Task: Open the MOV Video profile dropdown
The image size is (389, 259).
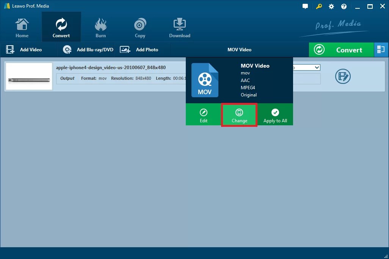Action: (x=239, y=49)
